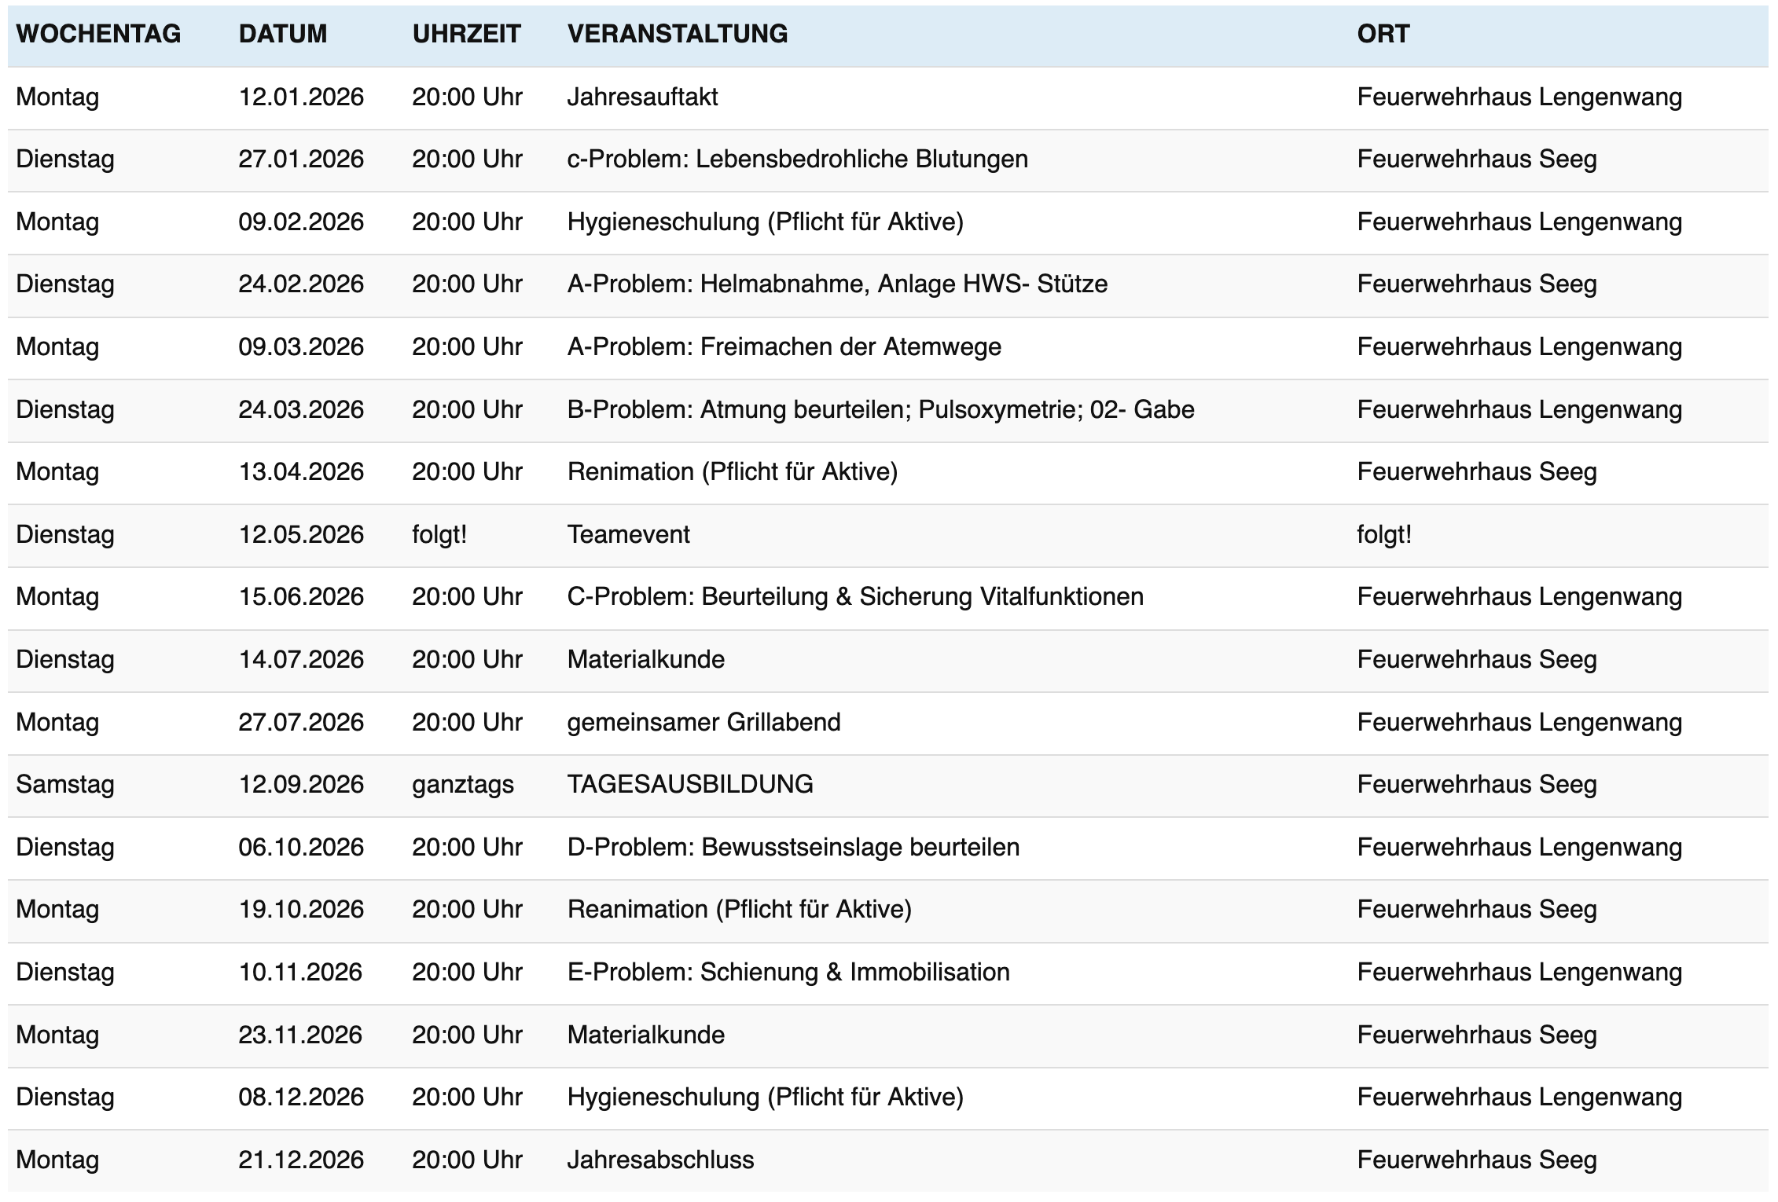Screen dimensions: 1778x1202
Task: Click Renimation (Pflicht für Aktive) cell
Action: (x=732, y=472)
